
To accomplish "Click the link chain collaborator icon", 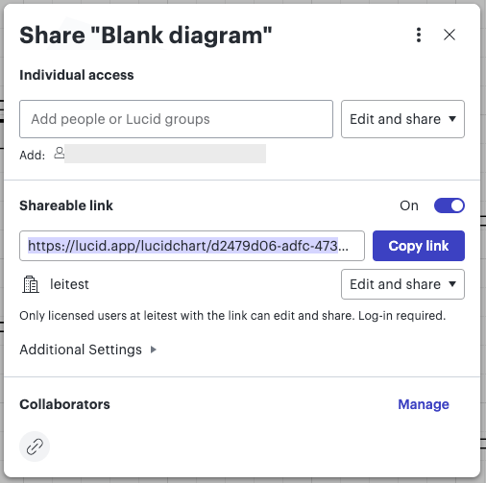I will (x=35, y=447).
